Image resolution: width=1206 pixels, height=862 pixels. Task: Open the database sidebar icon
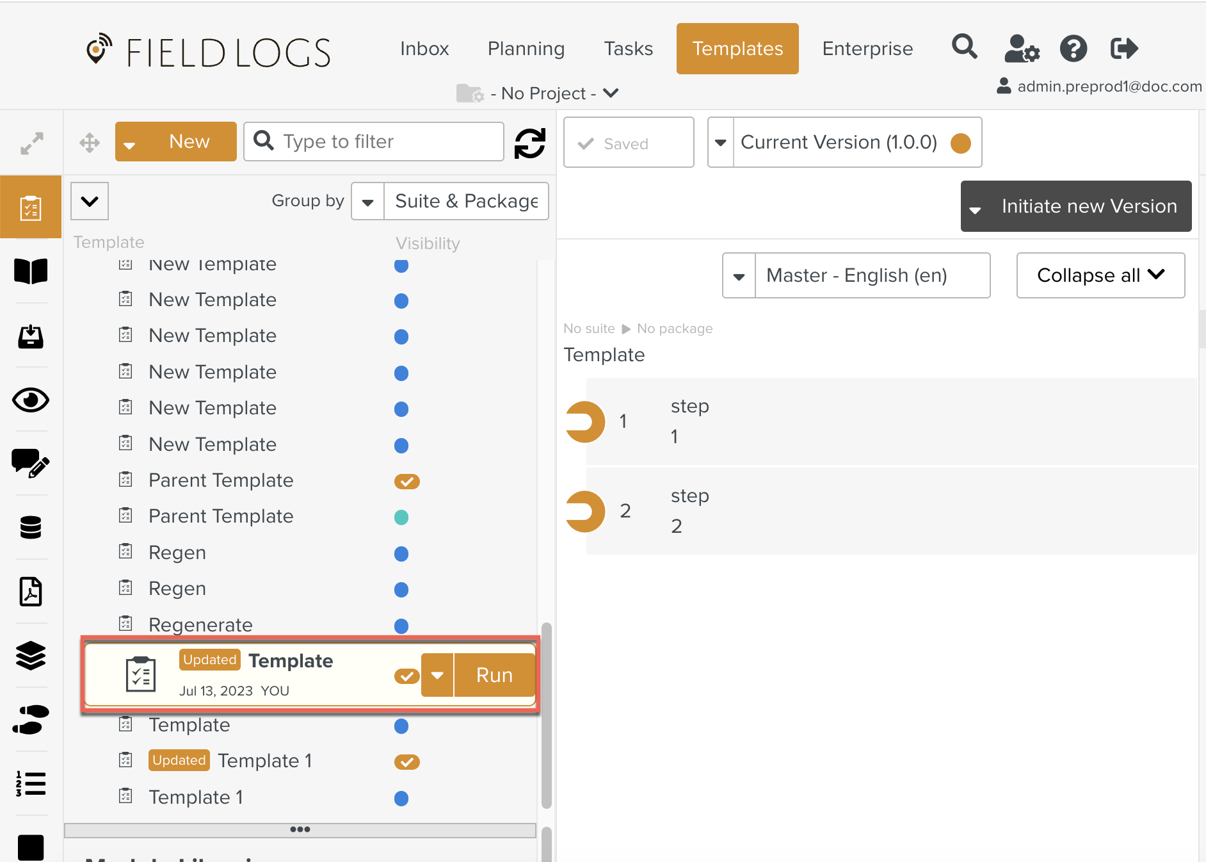(x=31, y=527)
